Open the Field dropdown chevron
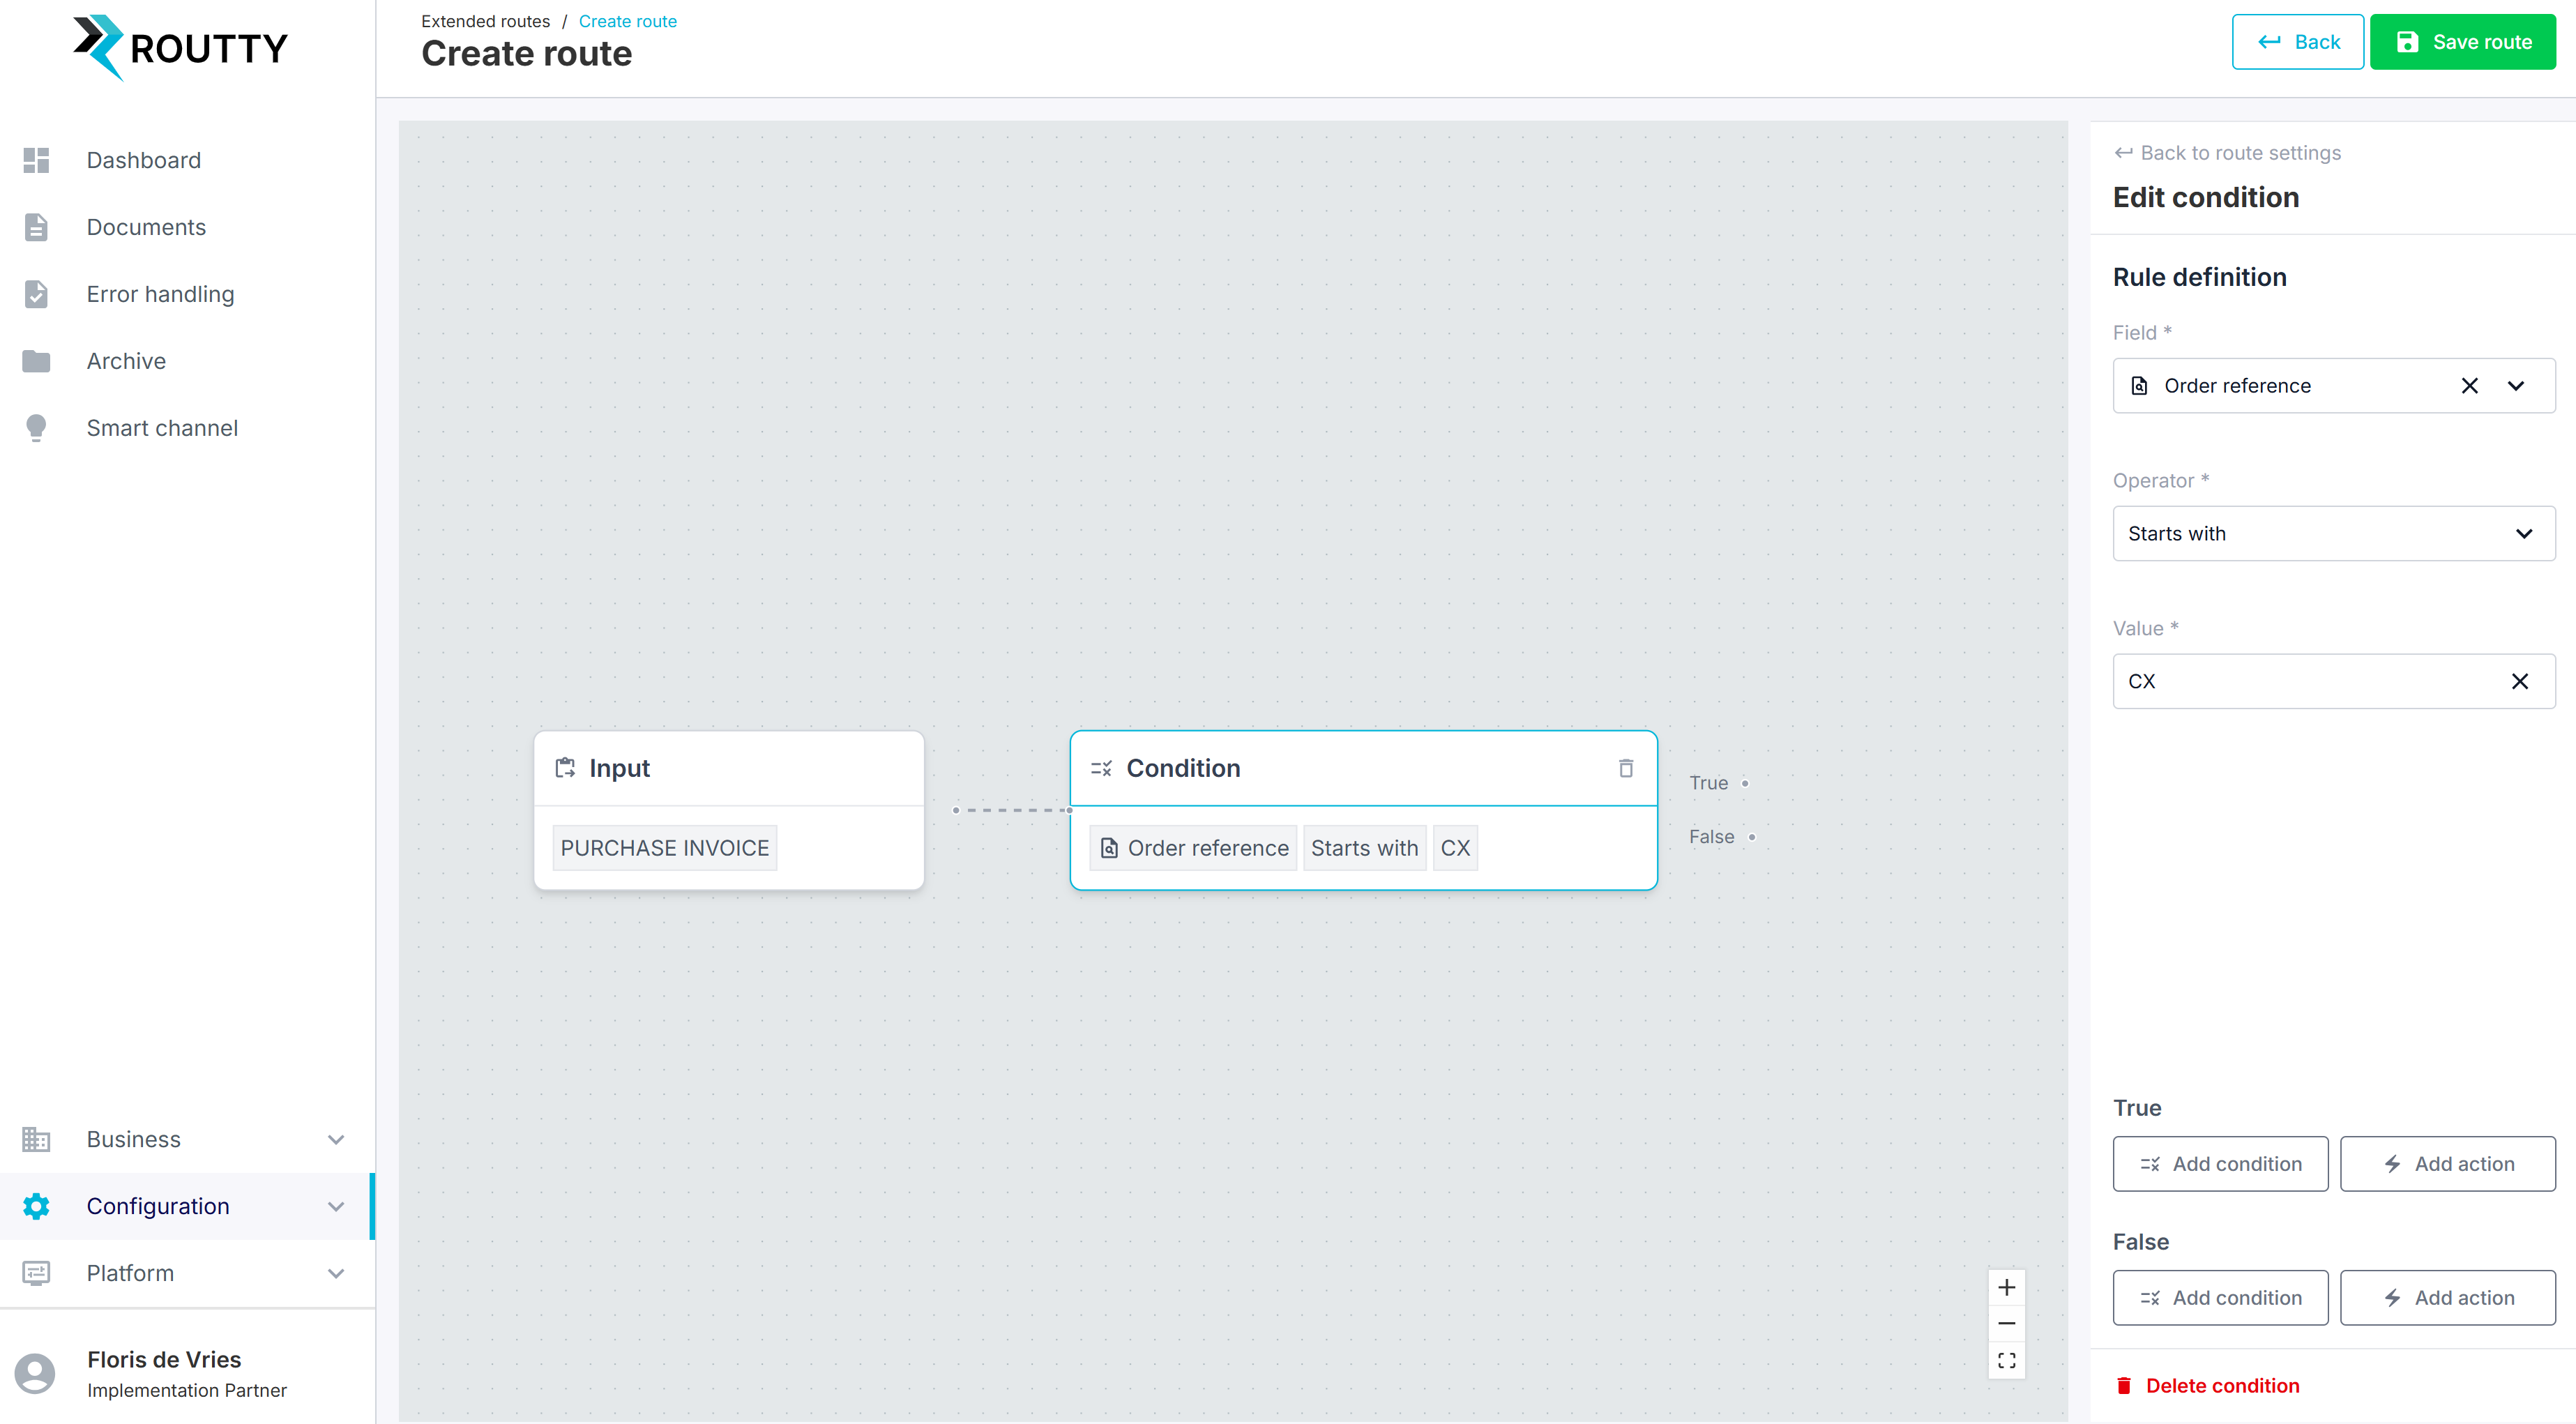Screen dimensions: 2576x1424 pos(2516,386)
